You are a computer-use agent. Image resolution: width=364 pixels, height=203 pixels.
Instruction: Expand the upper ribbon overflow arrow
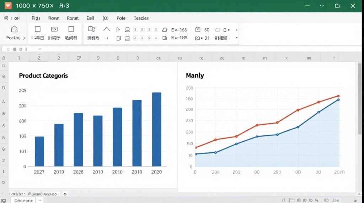[236, 30]
